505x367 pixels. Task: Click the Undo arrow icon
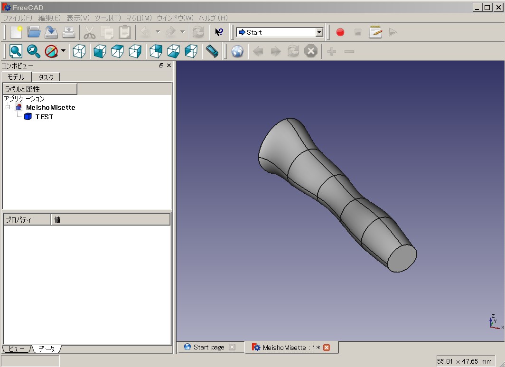[146, 32]
